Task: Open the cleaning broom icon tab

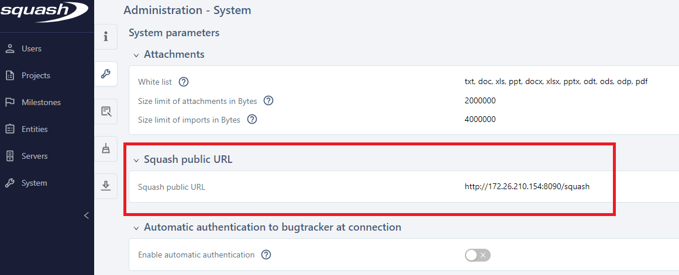Action: point(106,149)
